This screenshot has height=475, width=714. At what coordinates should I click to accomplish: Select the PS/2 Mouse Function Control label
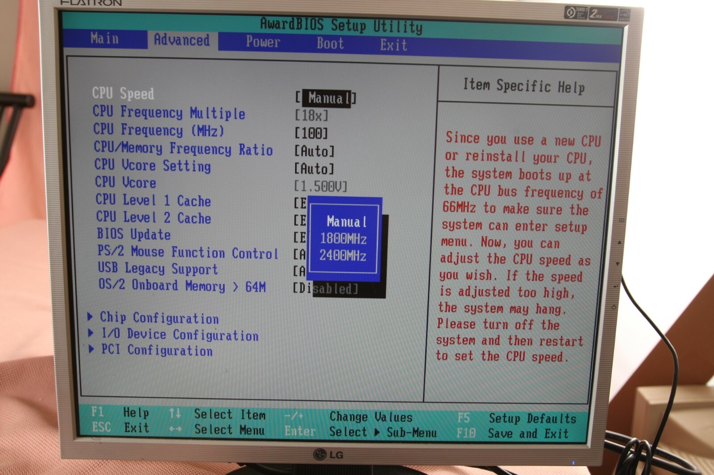pyautogui.click(x=188, y=253)
